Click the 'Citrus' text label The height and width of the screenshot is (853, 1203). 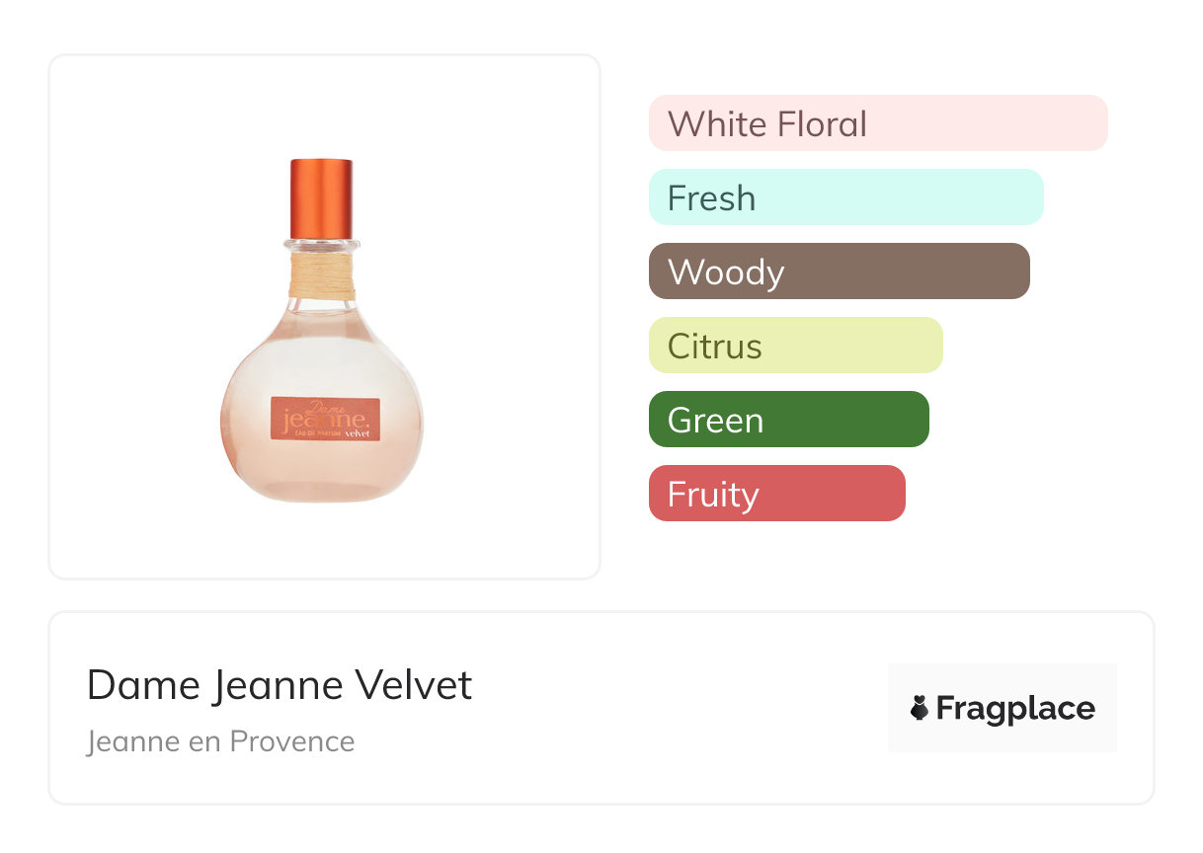pyautogui.click(x=715, y=347)
